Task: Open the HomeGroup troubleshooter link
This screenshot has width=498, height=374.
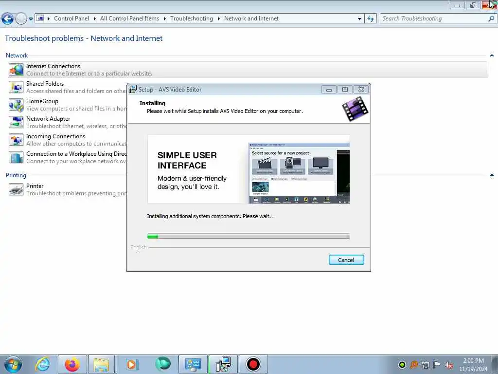Action: tap(42, 101)
